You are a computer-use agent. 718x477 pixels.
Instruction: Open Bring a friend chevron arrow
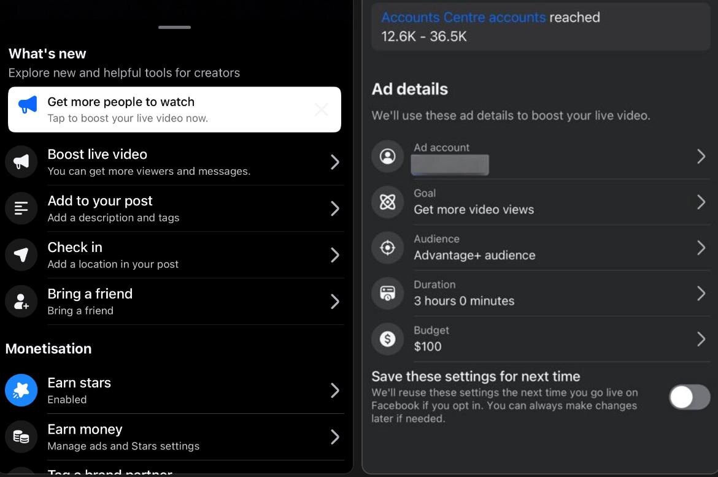coord(334,302)
